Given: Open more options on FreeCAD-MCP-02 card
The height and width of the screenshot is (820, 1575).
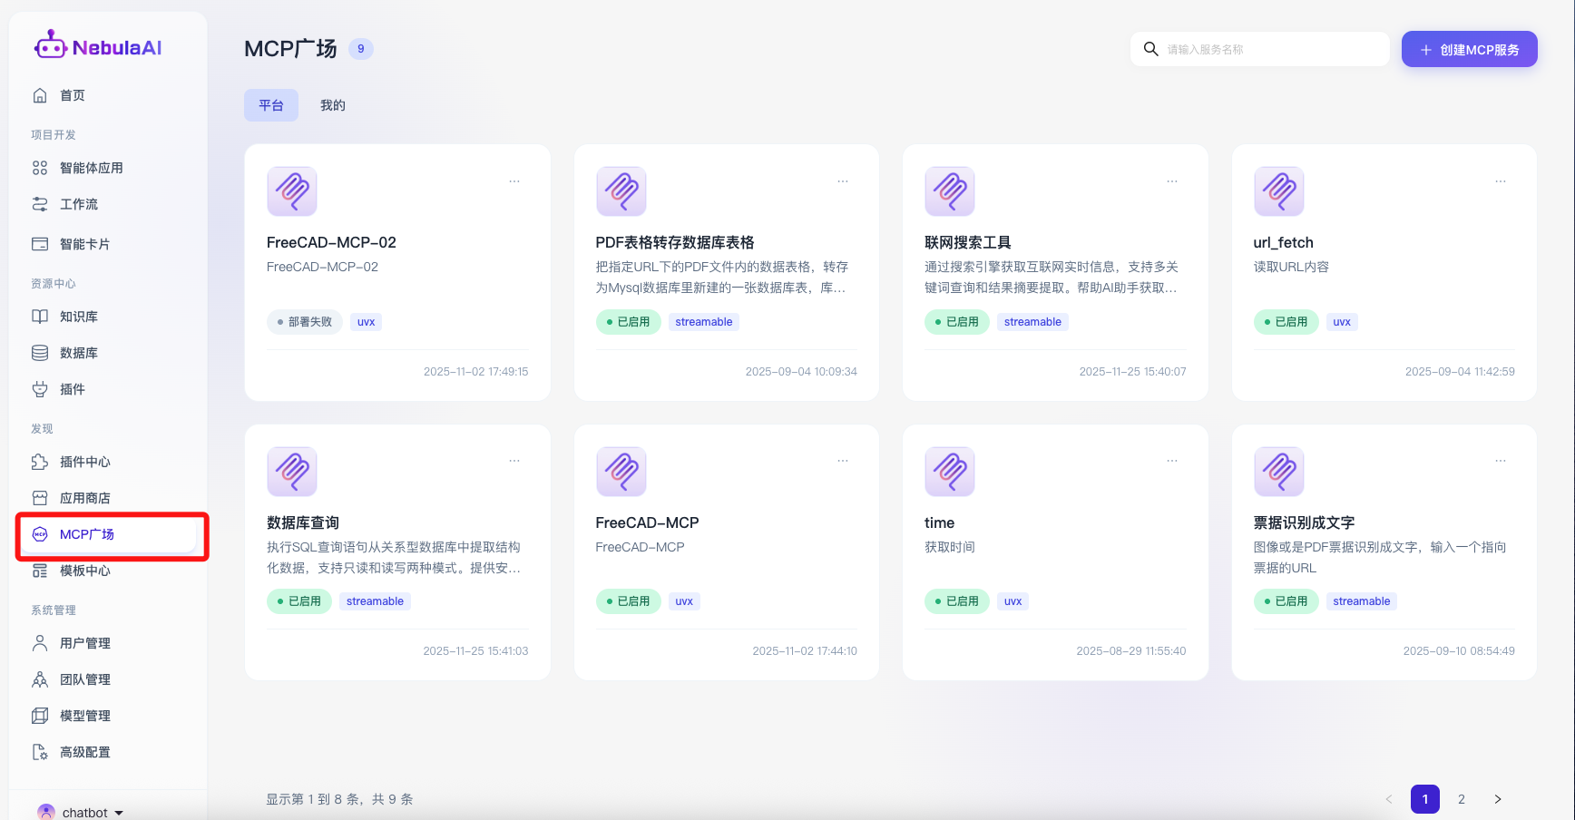Looking at the screenshot, I should click(514, 181).
